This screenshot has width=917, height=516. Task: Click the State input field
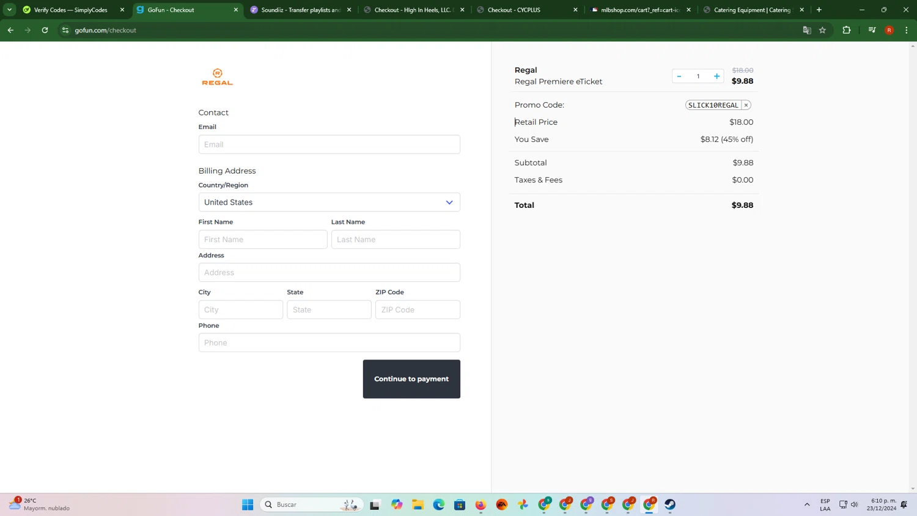coord(329,309)
